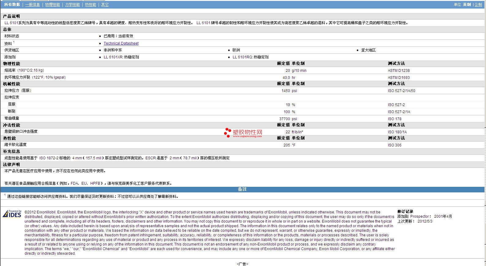Select the 非洲和中东 region entry
The height and width of the screenshot is (266, 486).
click(113, 50)
